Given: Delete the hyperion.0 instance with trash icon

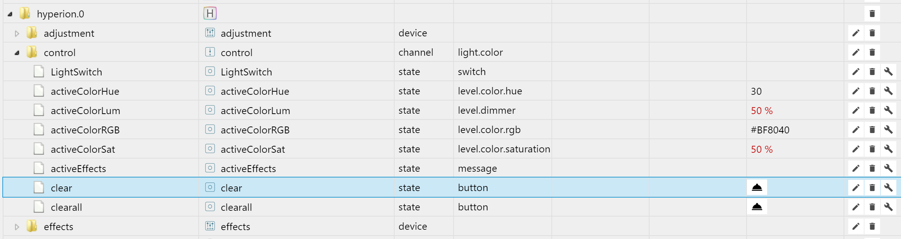Looking at the screenshot, I should click(x=872, y=14).
